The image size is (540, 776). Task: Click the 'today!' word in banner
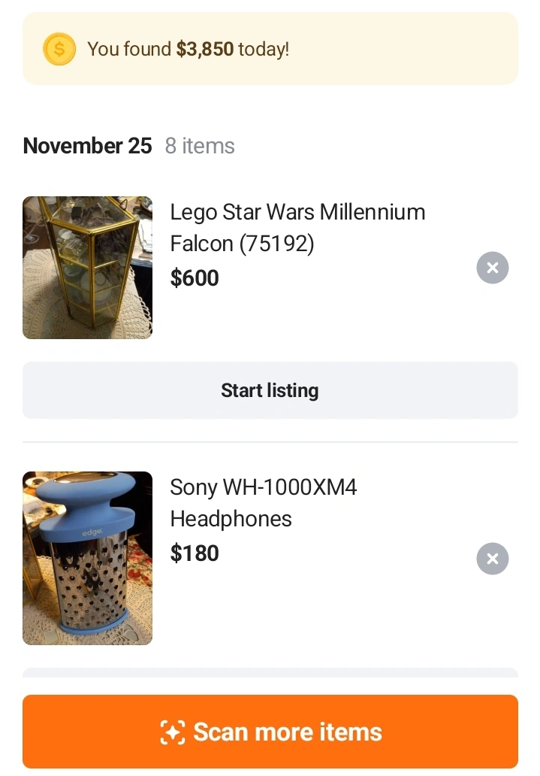pos(264,50)
